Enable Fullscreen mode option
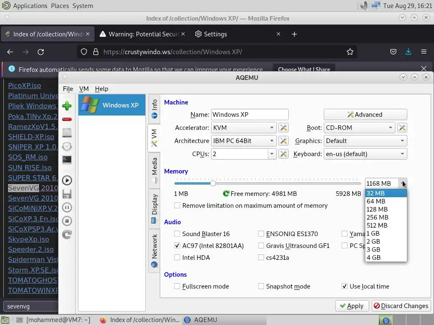 point(177,286)
